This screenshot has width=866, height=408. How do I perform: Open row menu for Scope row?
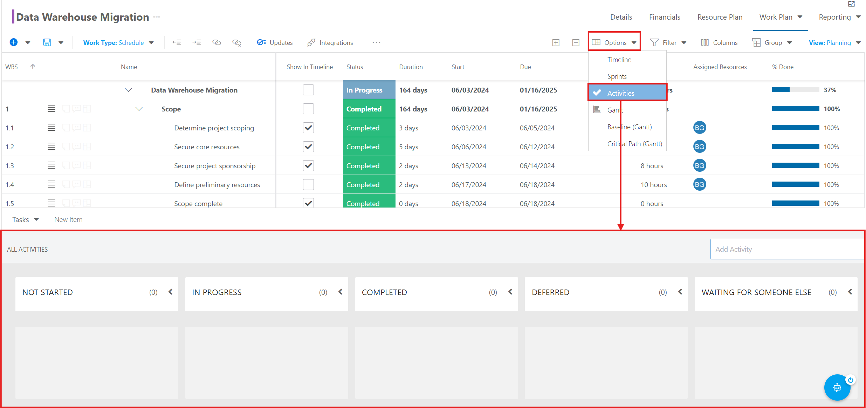51,109
